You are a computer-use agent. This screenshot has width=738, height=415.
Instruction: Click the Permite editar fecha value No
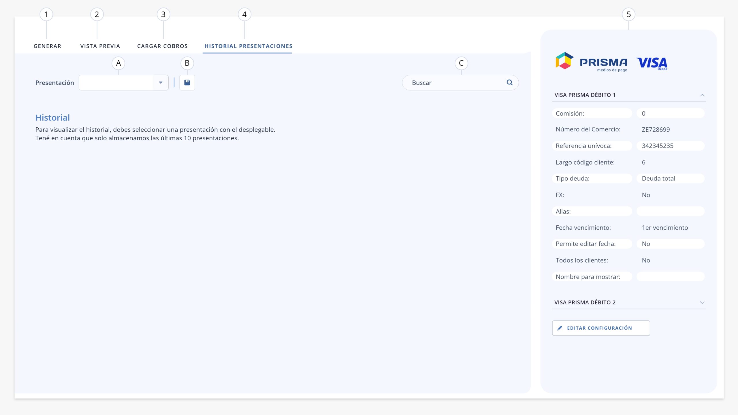(x=646, y=244)
